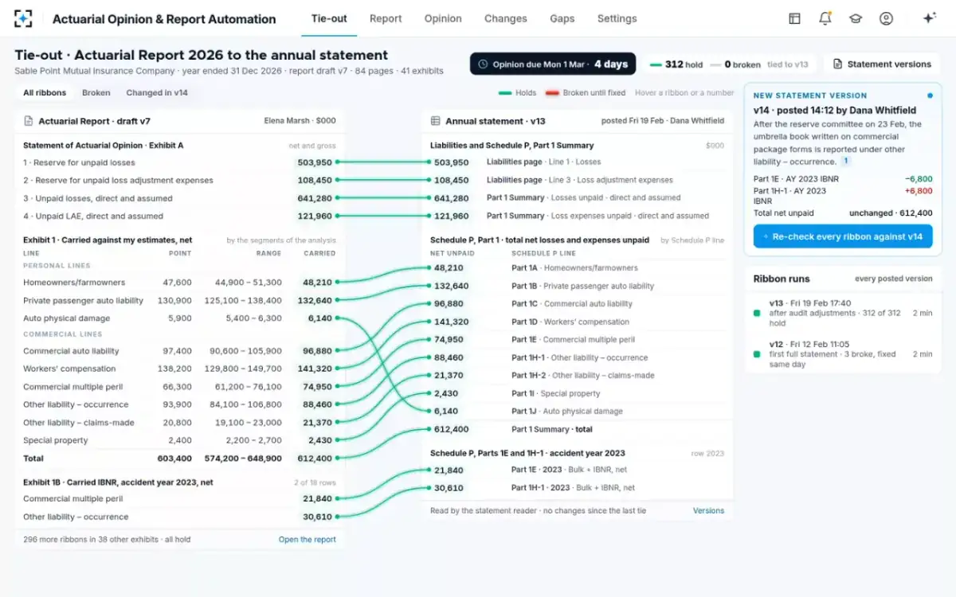The image size is (956, 597).
Task: Click report value 108,450 for loss adjustment expenses
Action: point(315,181)
